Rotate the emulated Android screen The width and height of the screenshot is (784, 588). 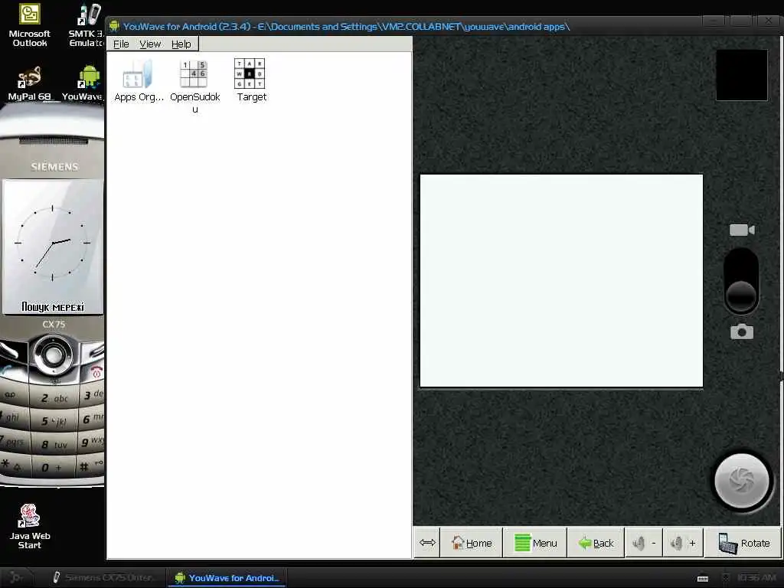[743, 543]
